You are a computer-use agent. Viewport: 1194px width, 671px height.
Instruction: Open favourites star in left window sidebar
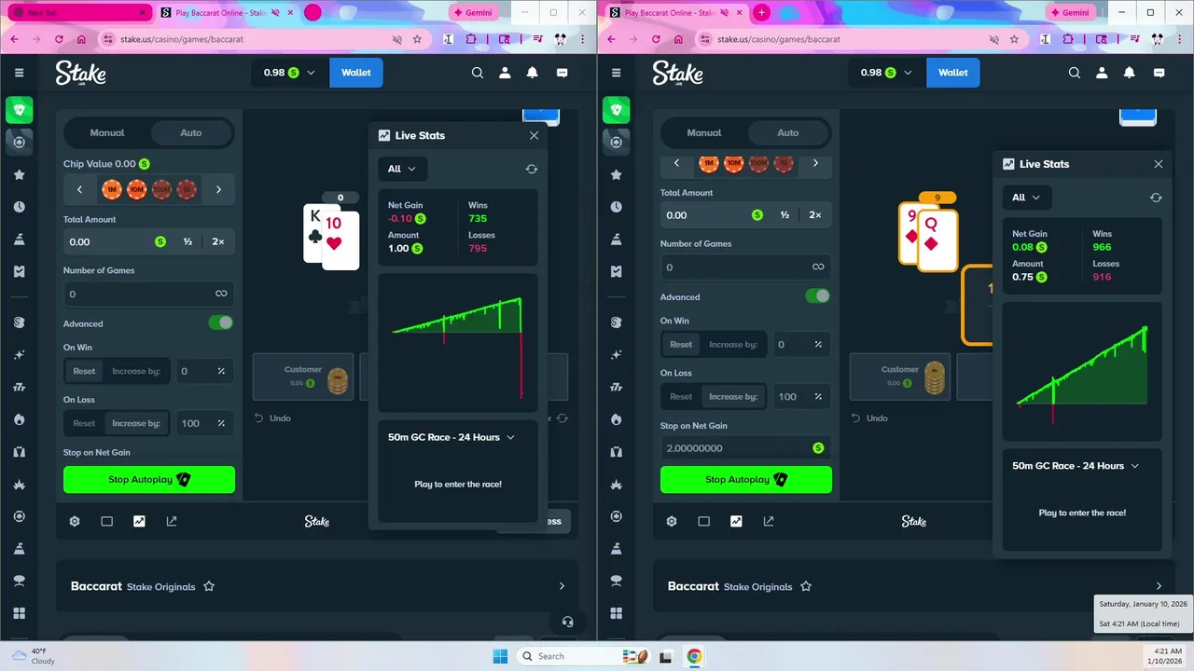tap(19, 175)
